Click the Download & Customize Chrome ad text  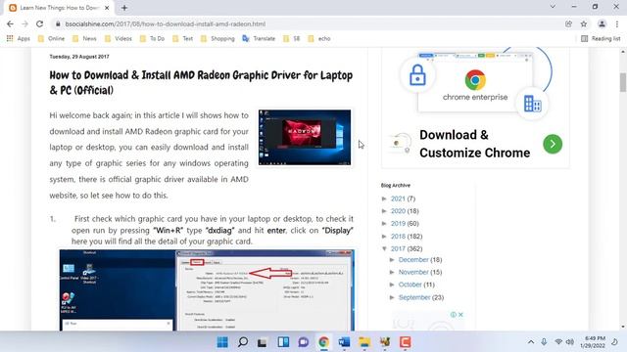coord(474,144)
